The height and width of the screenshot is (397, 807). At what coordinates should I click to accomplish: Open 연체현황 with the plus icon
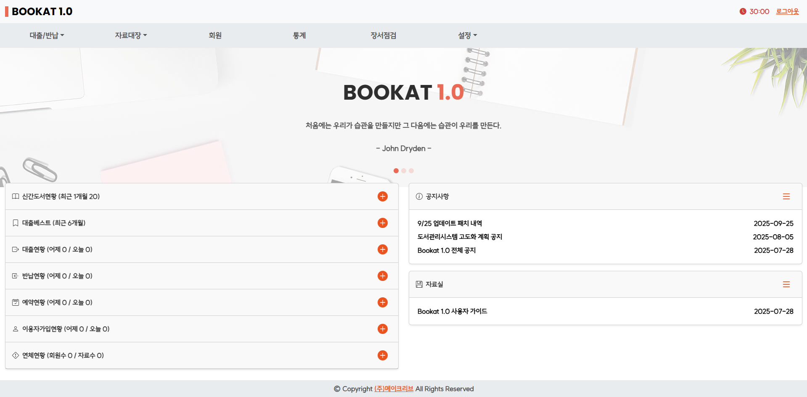click(382, 355)
